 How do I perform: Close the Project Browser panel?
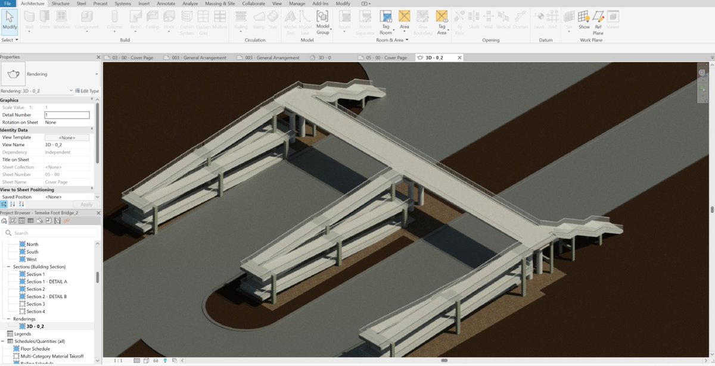[x=98, y=213]
